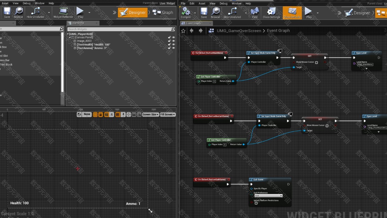Image resolution: width=387 pixels, height=218 pixels.
Task: Click the Search Widgets field in Hierarchy
Action: click(x=119, y=29)
